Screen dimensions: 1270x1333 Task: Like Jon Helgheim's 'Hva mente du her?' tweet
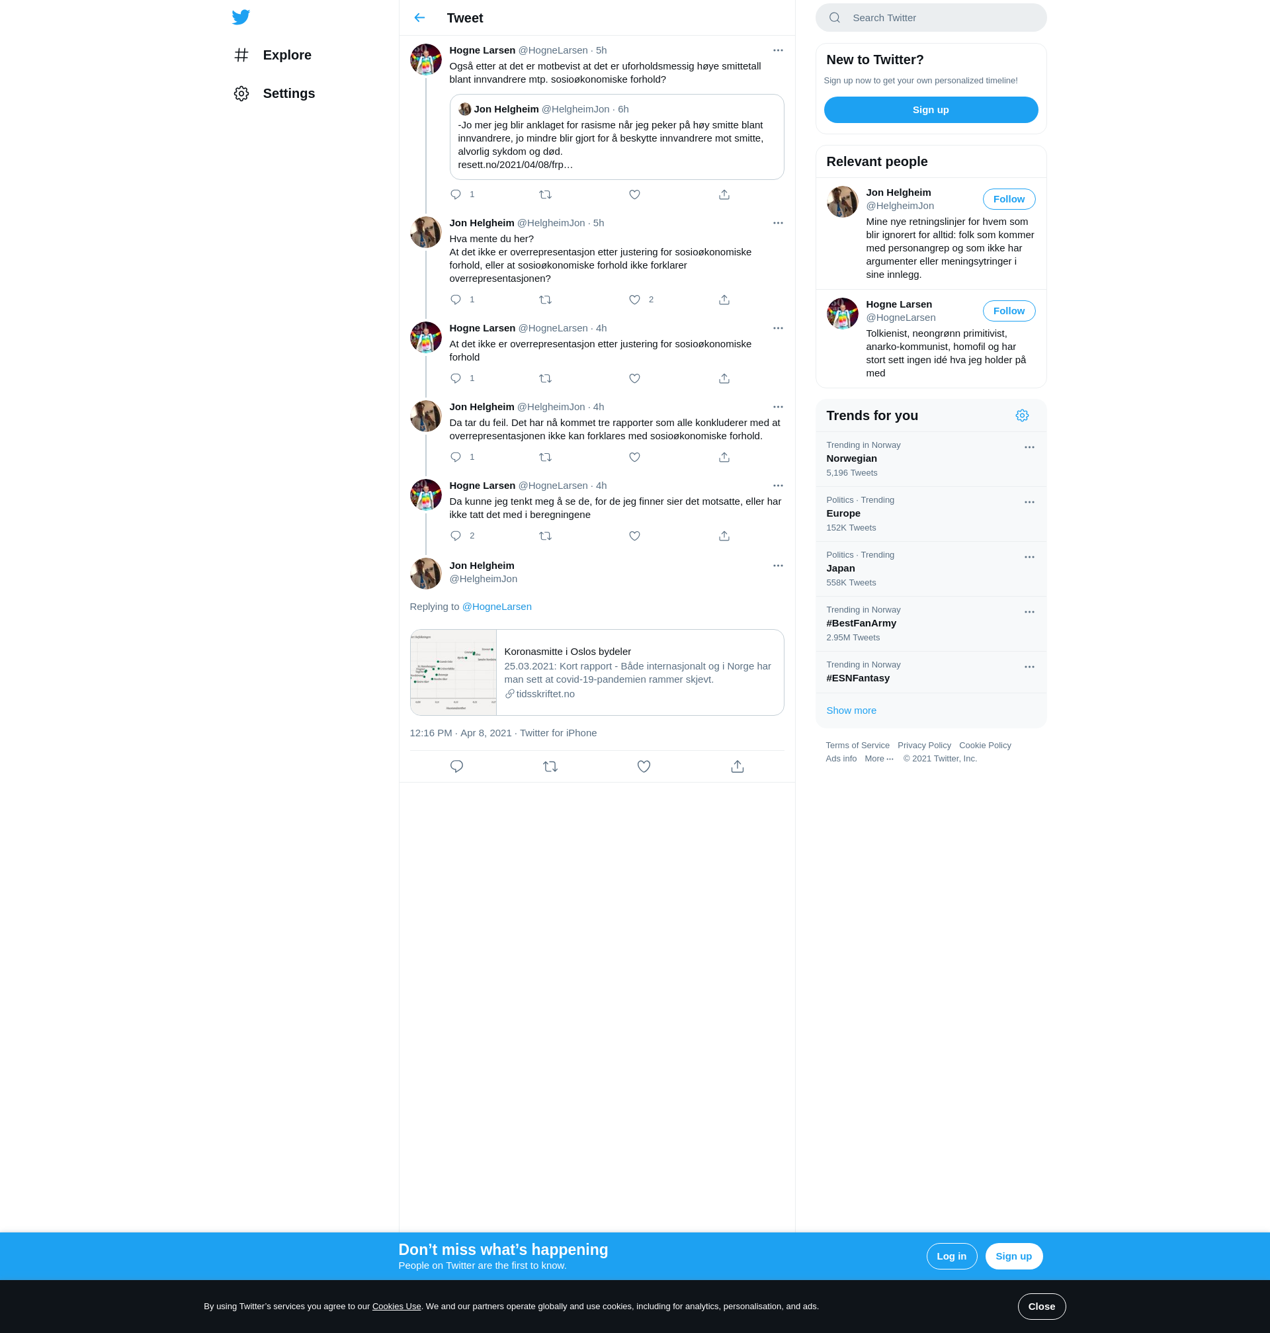(634, 299)
